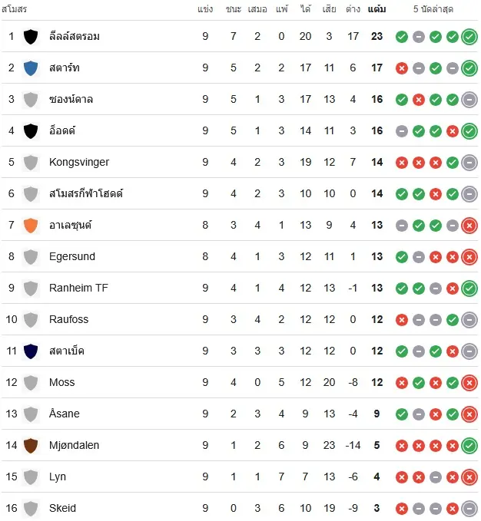Open the Kongsvinger team link

point(79,163)
